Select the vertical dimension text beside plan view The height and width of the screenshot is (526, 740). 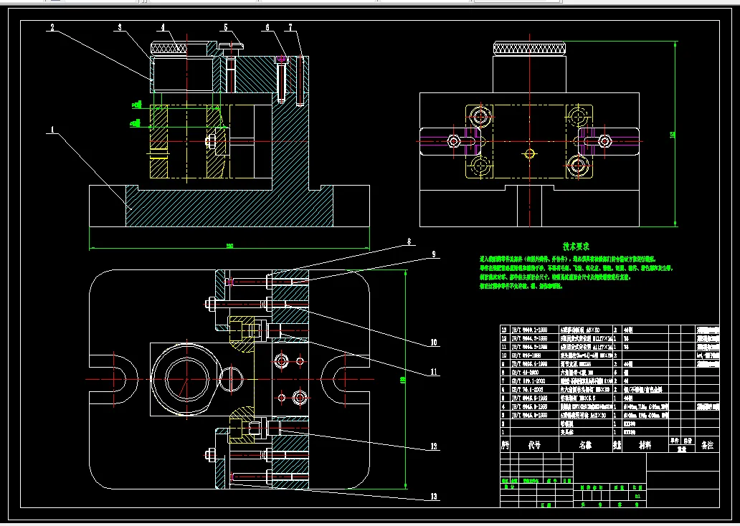point(402,380)
